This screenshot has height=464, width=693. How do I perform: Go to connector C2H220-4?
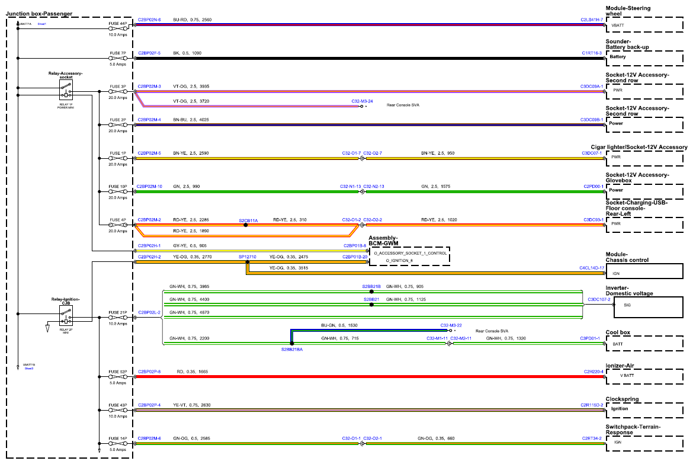click(x=593, y=372)
